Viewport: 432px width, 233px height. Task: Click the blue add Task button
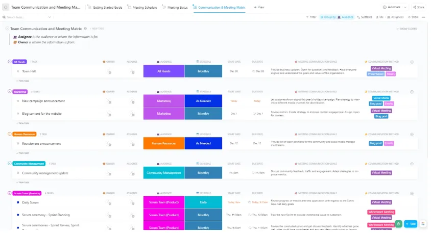pos(411,224)
